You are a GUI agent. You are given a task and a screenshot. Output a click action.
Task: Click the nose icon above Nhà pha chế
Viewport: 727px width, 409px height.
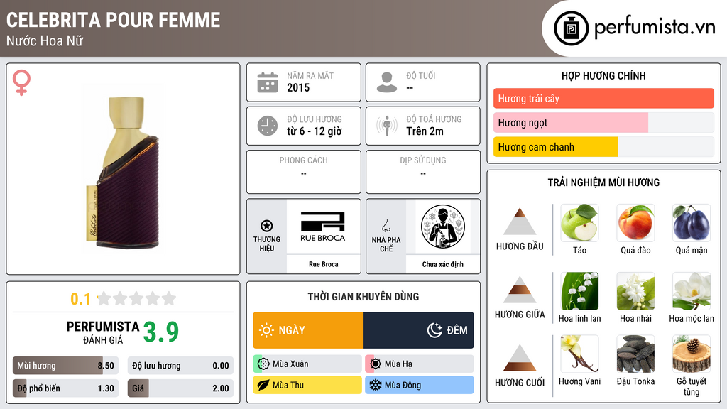pyautogui.click(x=386, y=226)
